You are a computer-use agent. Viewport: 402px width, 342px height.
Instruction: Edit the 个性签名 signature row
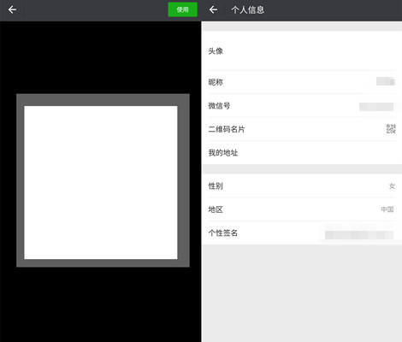pyautogui.click(x=302, y=233)
